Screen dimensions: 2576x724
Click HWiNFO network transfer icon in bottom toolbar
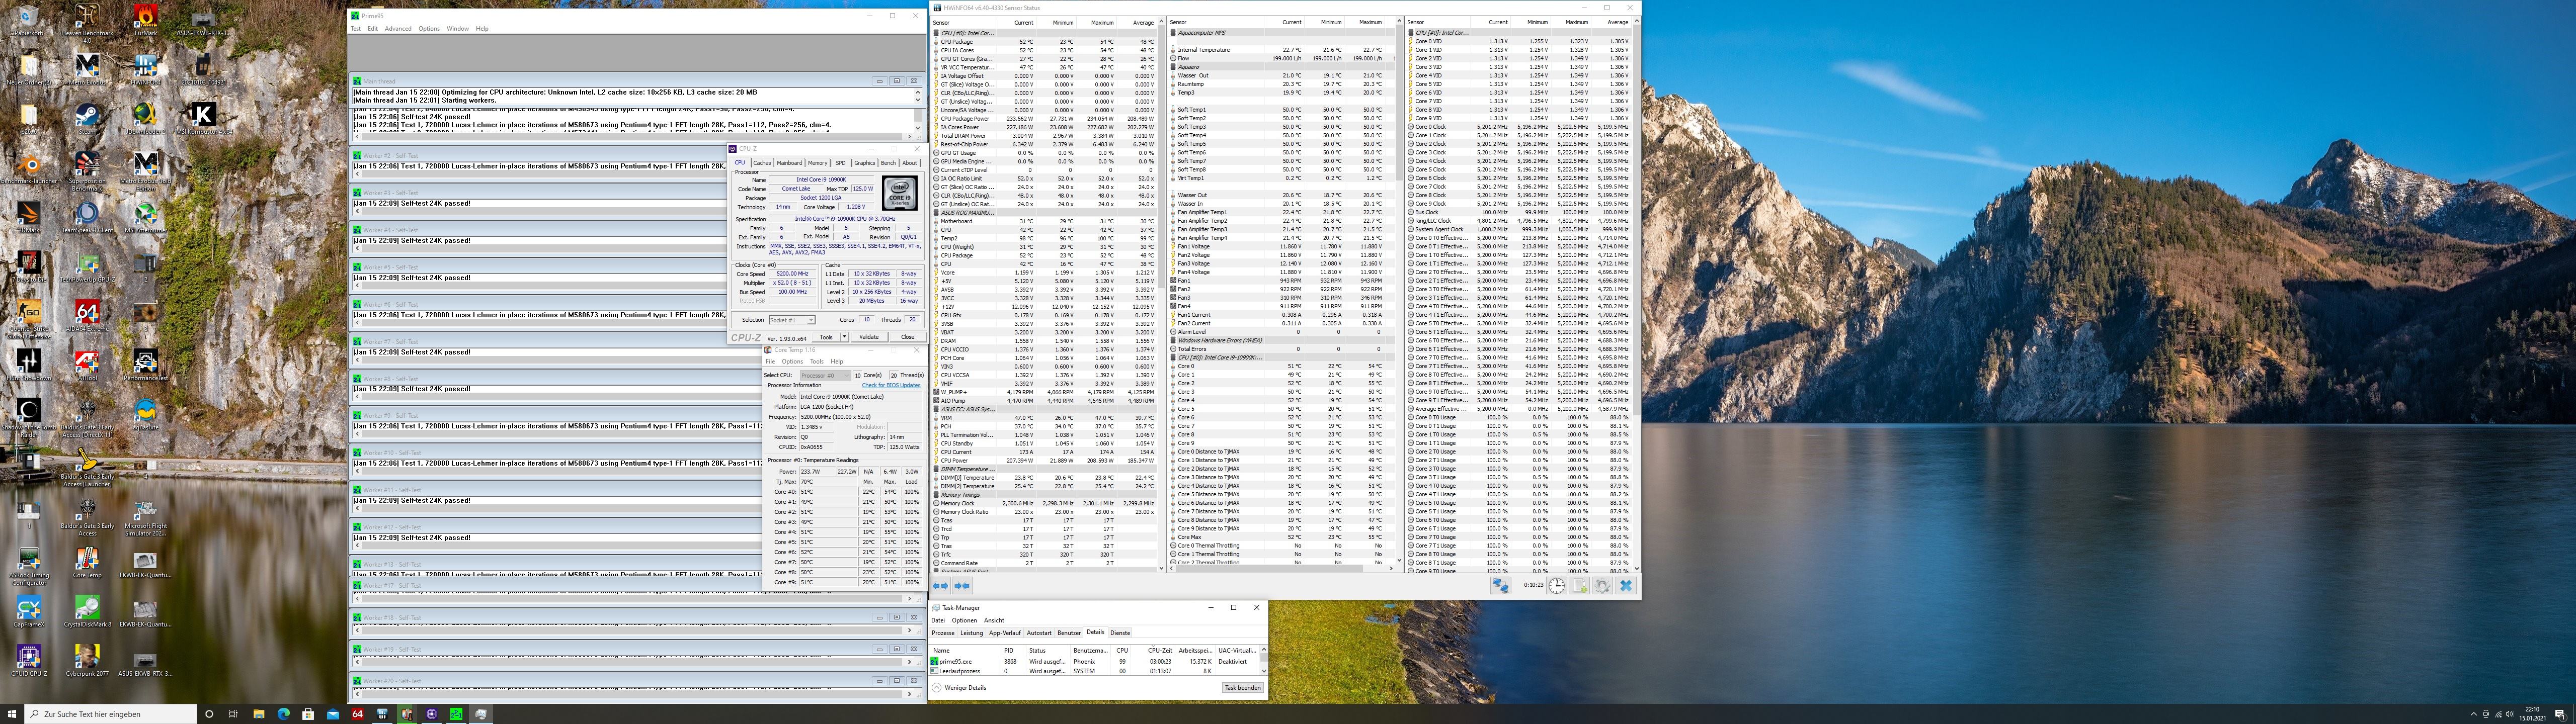pos(1501,586)
